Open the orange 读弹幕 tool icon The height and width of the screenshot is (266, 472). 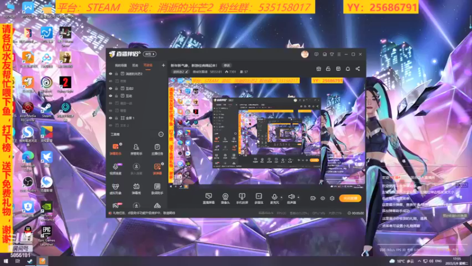click(x=157, y=169)
